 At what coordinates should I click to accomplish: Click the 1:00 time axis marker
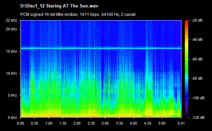[49, 123]
